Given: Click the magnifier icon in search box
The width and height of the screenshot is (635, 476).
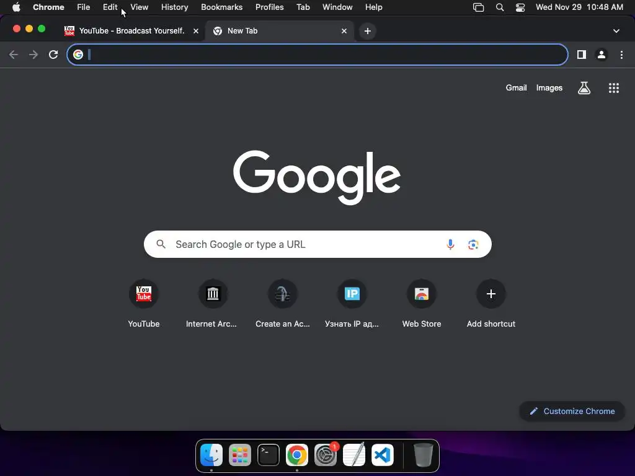Looking at the screenshot, I should tap(161, 244).
